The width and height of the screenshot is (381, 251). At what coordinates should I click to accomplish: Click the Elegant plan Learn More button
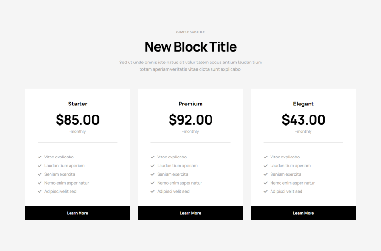tap(303, 213)
